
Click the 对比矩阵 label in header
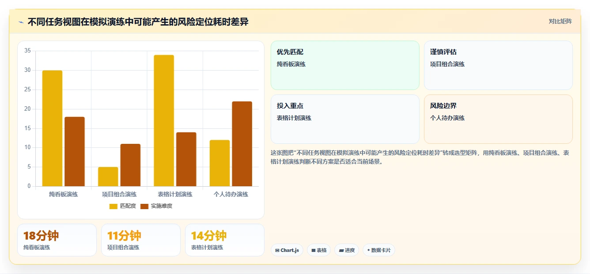(560, 21)
